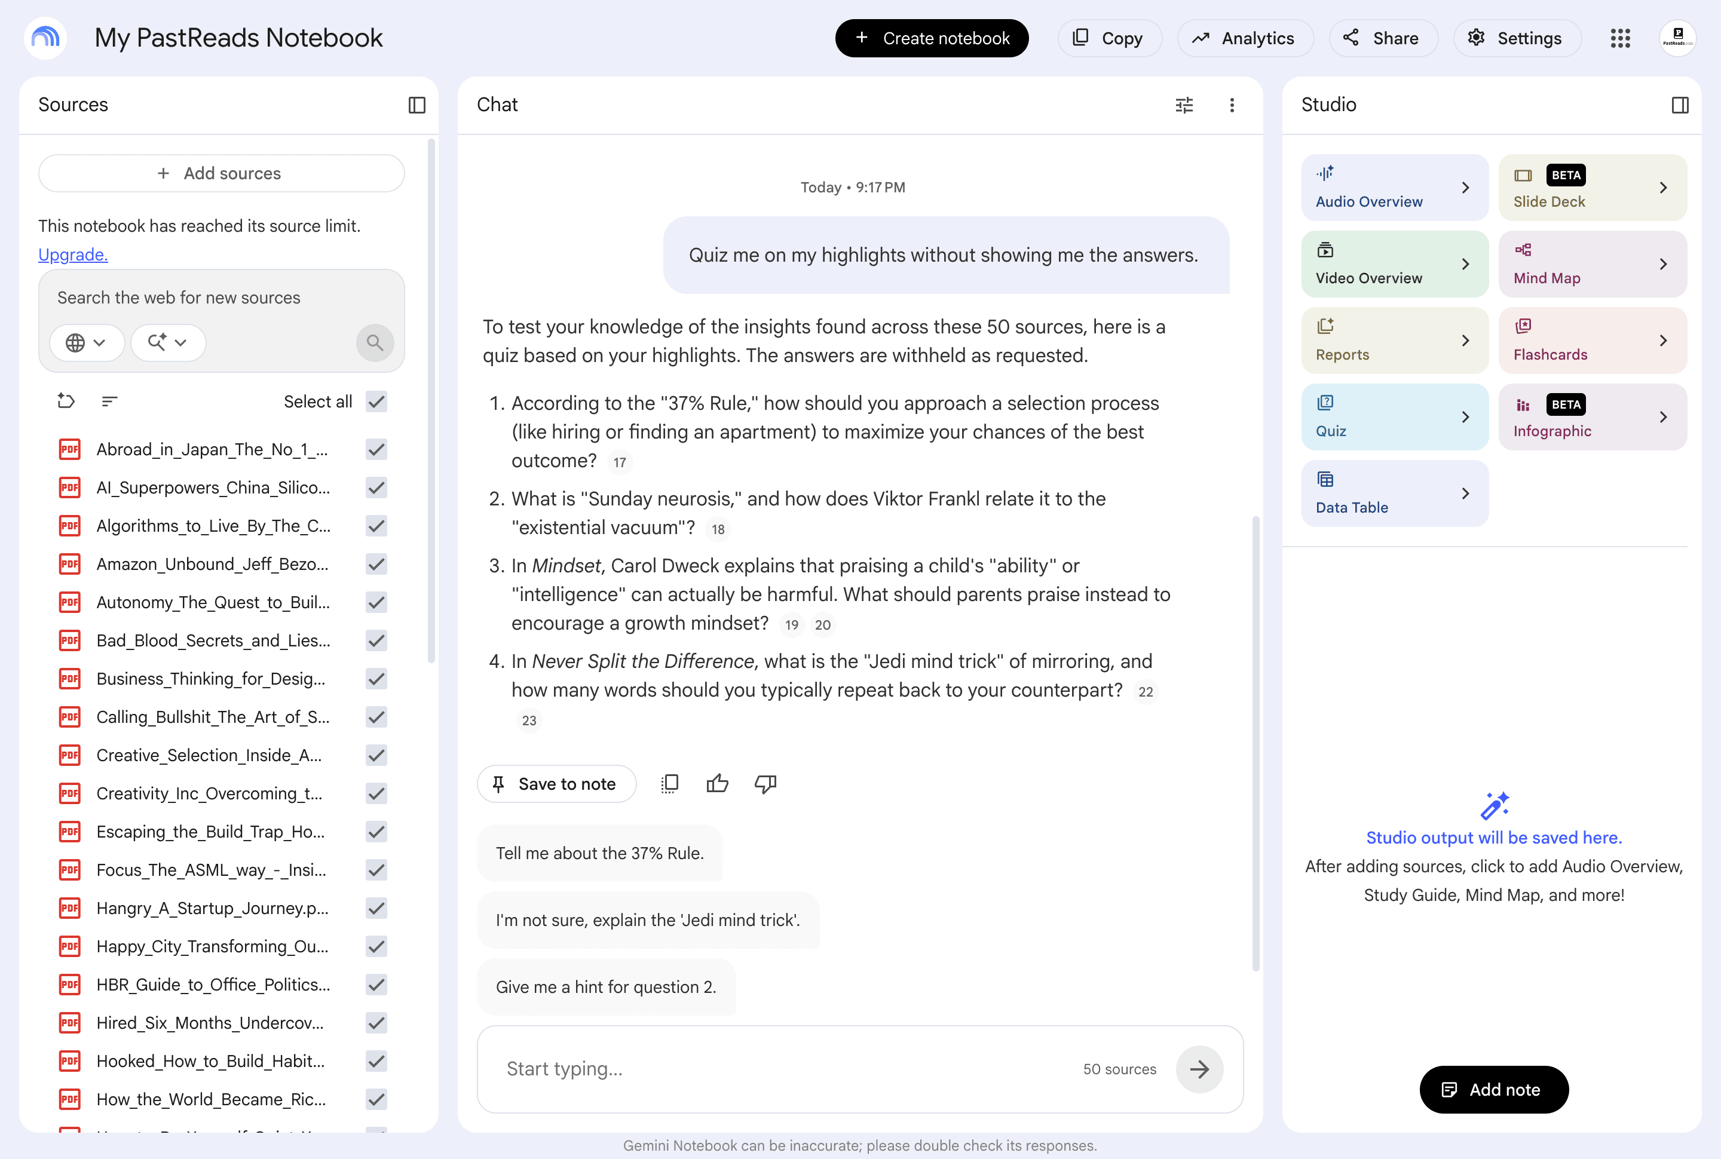
Task: Open the web source type dropdown
Action: tap(87, 342)
